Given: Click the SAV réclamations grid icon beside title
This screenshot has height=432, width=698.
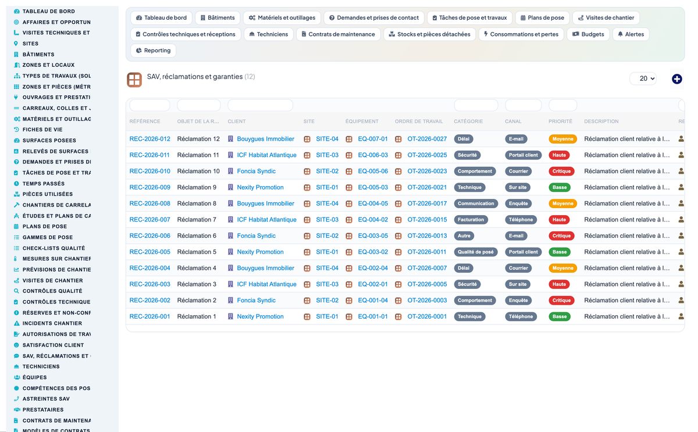Looking at the screenshot, I should 134,80.
